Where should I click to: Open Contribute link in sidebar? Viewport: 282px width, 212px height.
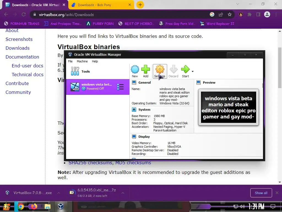click(17, 83)
